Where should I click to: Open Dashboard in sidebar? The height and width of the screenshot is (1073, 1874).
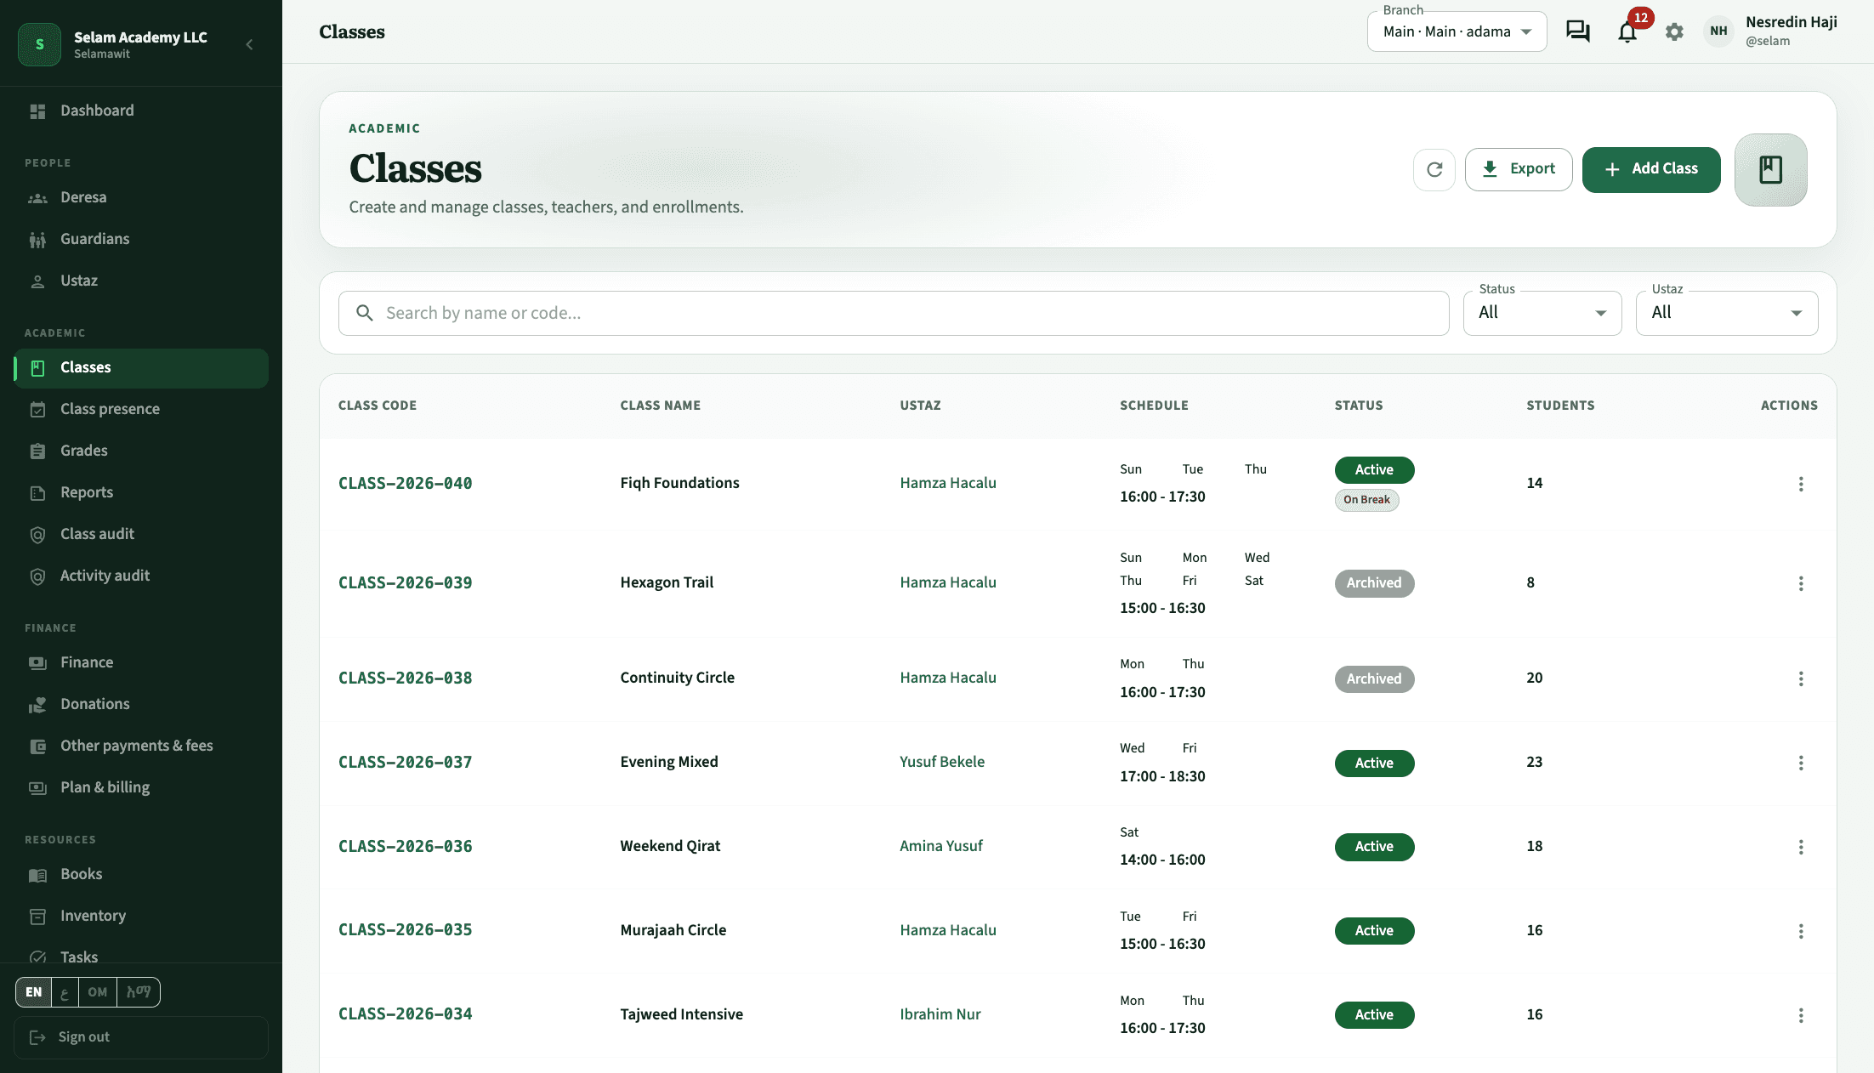[141, 111]
